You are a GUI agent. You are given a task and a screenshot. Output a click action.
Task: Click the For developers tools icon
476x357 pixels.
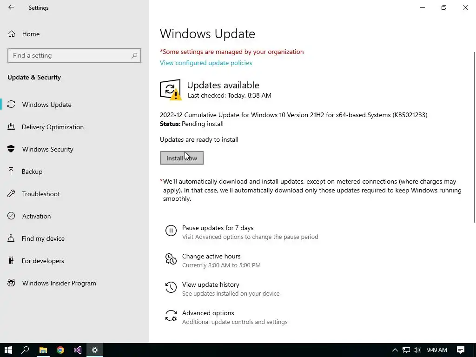coord(11,260)
